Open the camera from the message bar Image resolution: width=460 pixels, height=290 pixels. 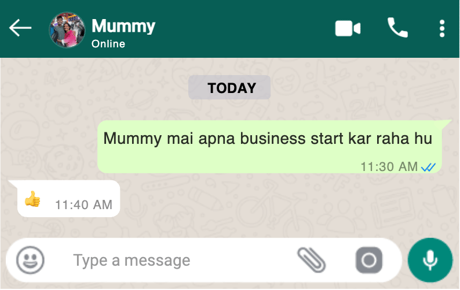coord(369,260)
